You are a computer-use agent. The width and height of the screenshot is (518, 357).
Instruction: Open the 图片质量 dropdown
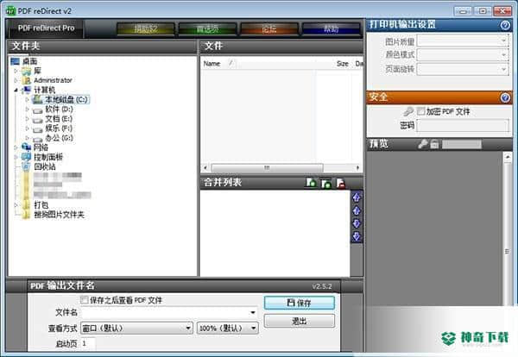click(x=463, y=41)
